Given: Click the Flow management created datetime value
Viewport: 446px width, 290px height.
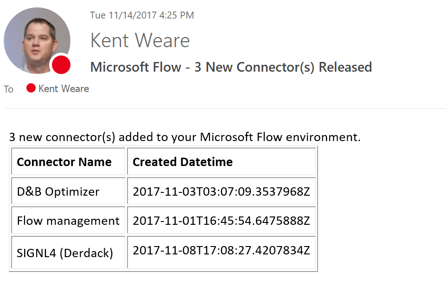Looking at the screenshot, I should point(221,221).
